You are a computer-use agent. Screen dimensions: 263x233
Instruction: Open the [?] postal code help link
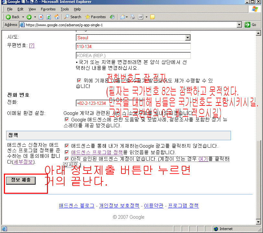tap(32, 45)
